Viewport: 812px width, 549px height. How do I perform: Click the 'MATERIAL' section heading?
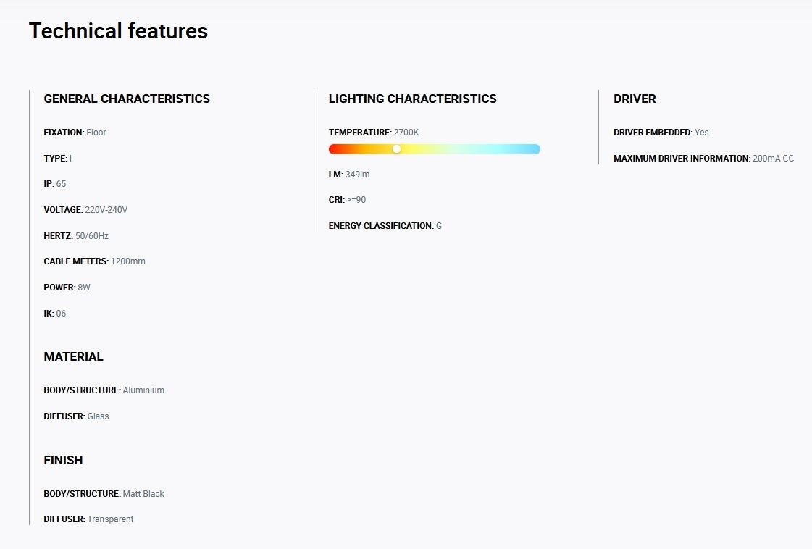[74, 356]
